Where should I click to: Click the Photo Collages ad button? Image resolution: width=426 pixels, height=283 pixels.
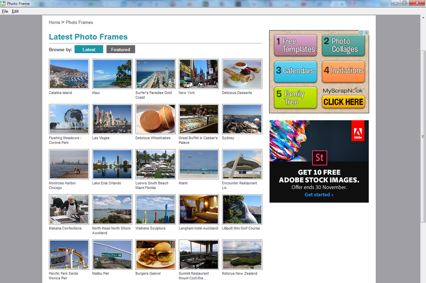343,45
